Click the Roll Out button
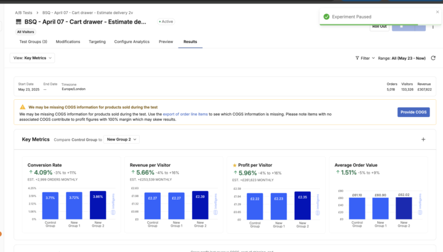 (380, 26)
